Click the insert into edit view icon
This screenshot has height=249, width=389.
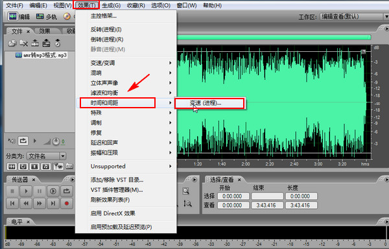35,43
